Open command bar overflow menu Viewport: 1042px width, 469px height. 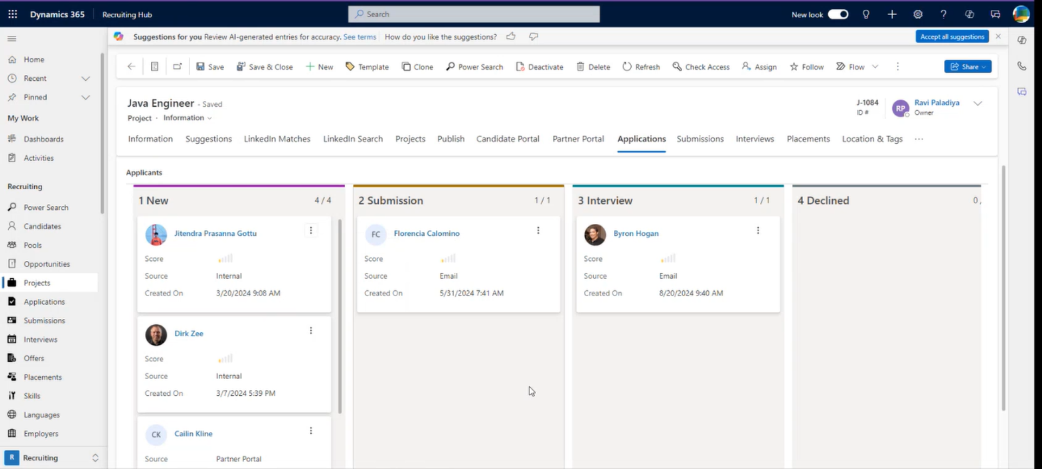[898, 67]
